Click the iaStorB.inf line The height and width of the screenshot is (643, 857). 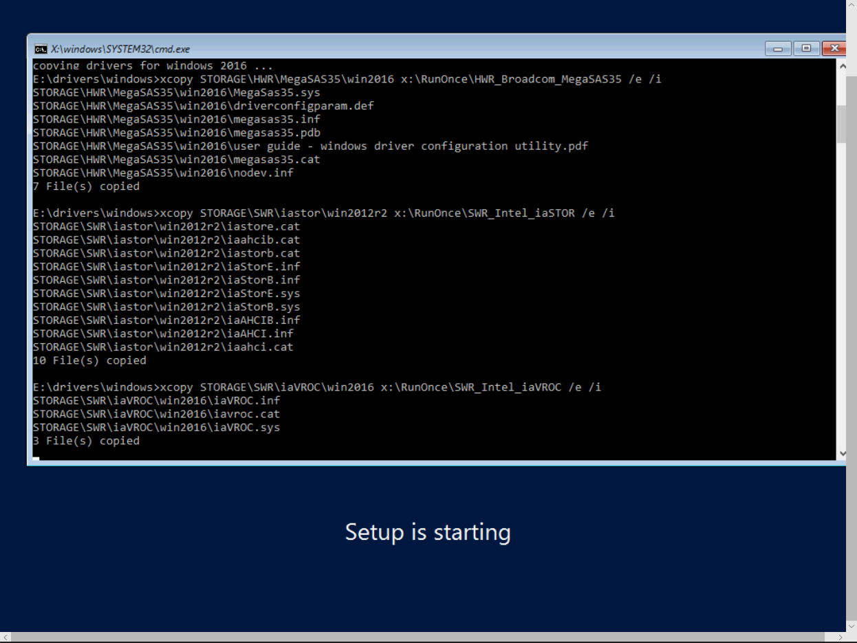pyautogui.click(x=166, y=280)
